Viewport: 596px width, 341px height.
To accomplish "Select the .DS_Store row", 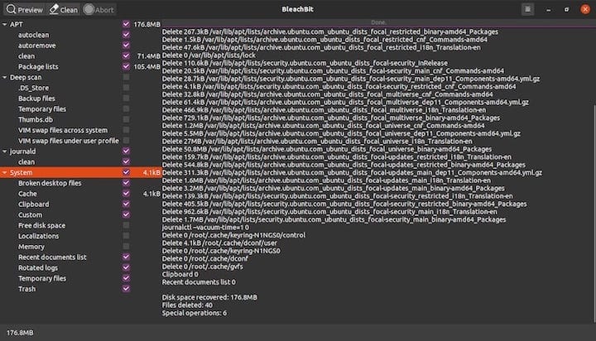I will click(80, 88).
